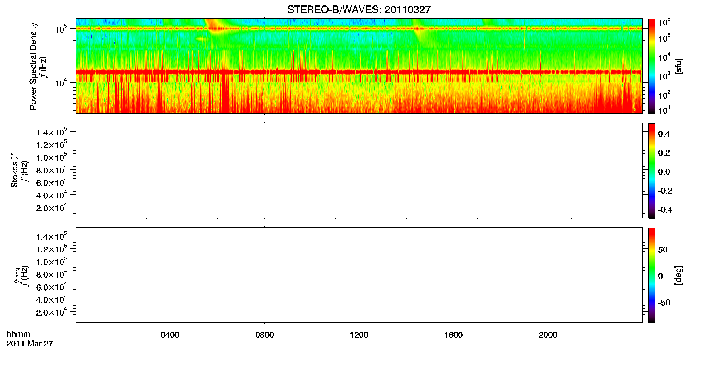Click the '-0.4' Stokes V color bar value
Image resolution: width=718 pixels, height=370 pixels.
tap(665, 210)
